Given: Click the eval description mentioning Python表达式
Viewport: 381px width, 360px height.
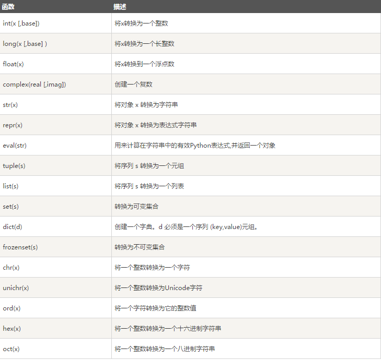Looking at the screenshot, I should (195, 146).
